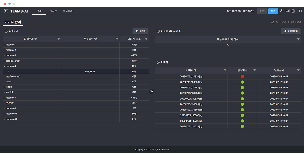Open the filter for 디렉토리 명 column
304x153 pixels.
[x=59, y=39]
